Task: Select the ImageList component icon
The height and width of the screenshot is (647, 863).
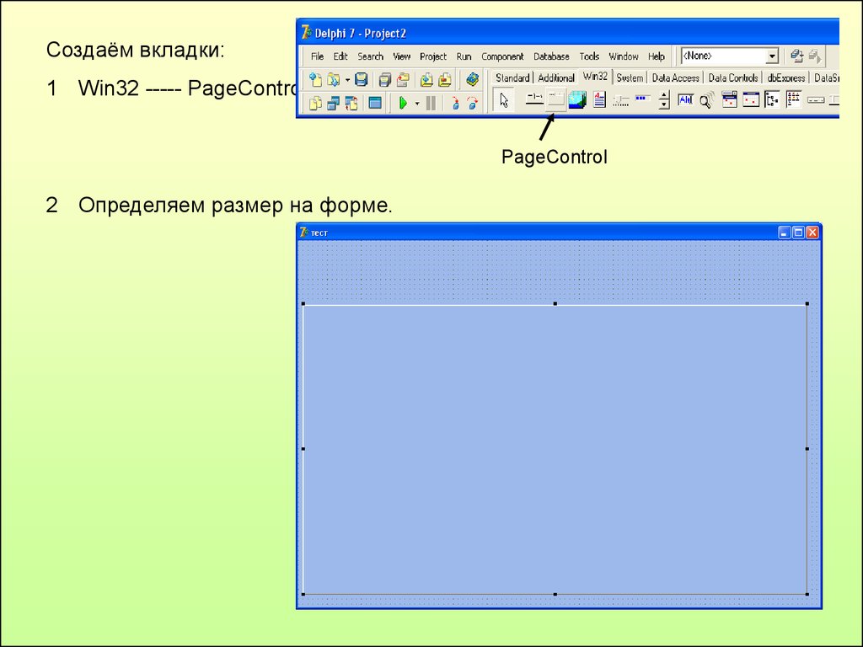Action: point(577,99)
